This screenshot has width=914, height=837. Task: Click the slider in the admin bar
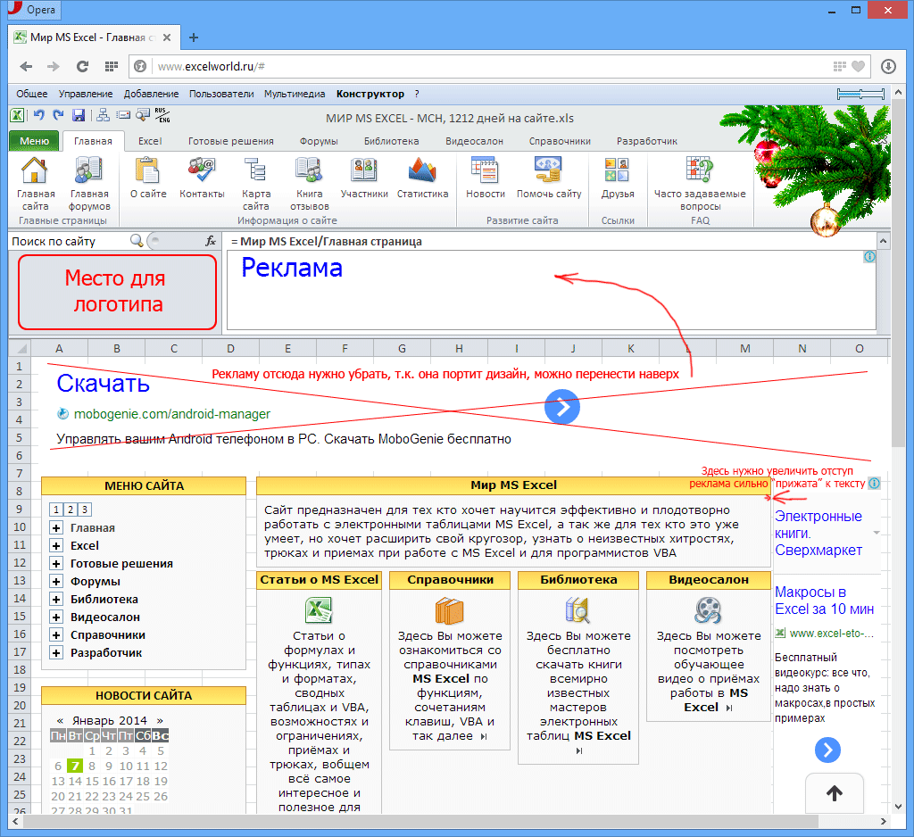[860, 94]
